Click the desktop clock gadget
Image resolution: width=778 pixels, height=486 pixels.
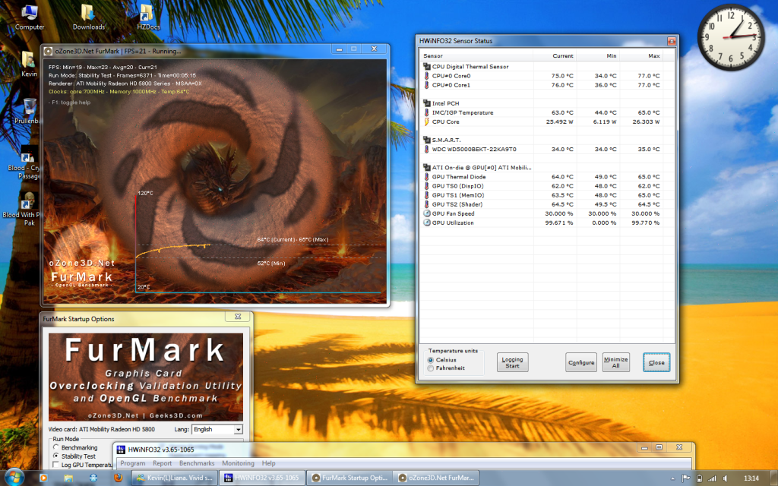pos(730,37)
